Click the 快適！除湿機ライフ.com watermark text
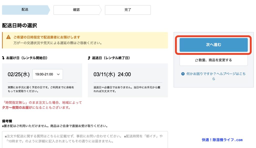 (222, 140)
